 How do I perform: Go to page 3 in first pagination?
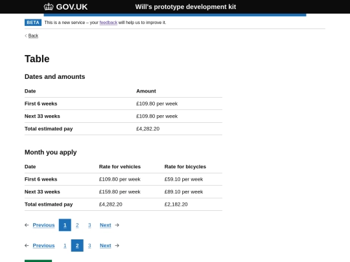pos(89,225)
